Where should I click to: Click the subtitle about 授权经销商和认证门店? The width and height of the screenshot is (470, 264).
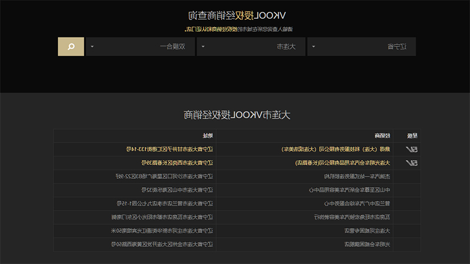point(239,29)
